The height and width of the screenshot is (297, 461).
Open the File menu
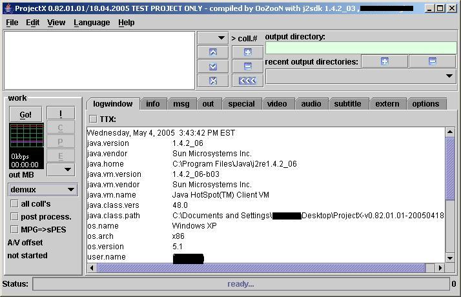(x=12, y=23)
